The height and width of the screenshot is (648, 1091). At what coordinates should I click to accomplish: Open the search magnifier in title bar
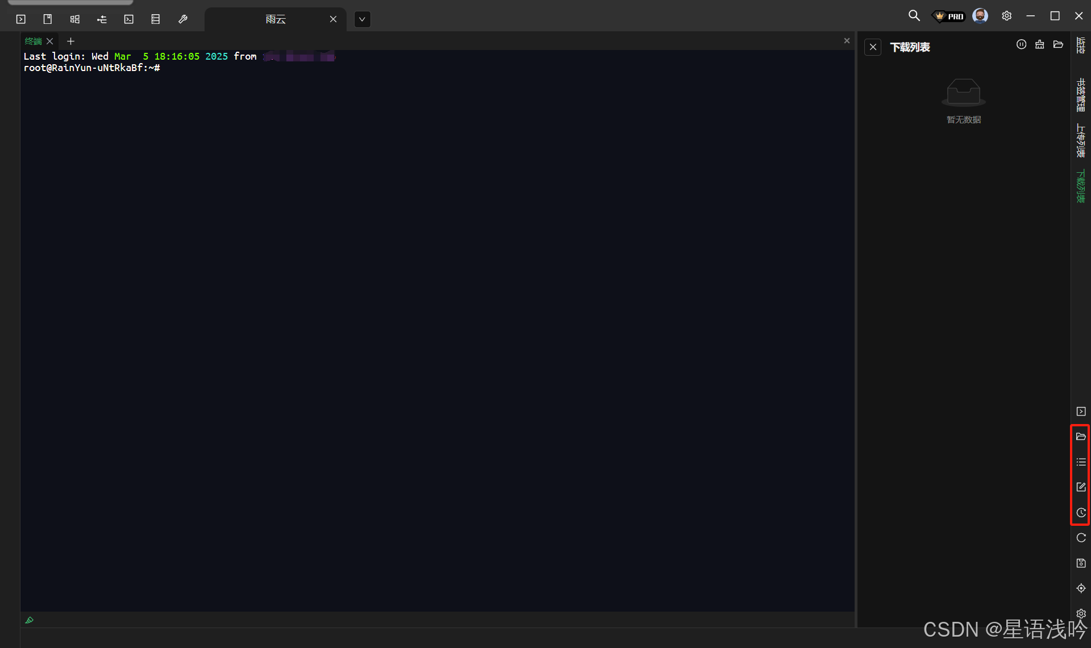[914, 16]
